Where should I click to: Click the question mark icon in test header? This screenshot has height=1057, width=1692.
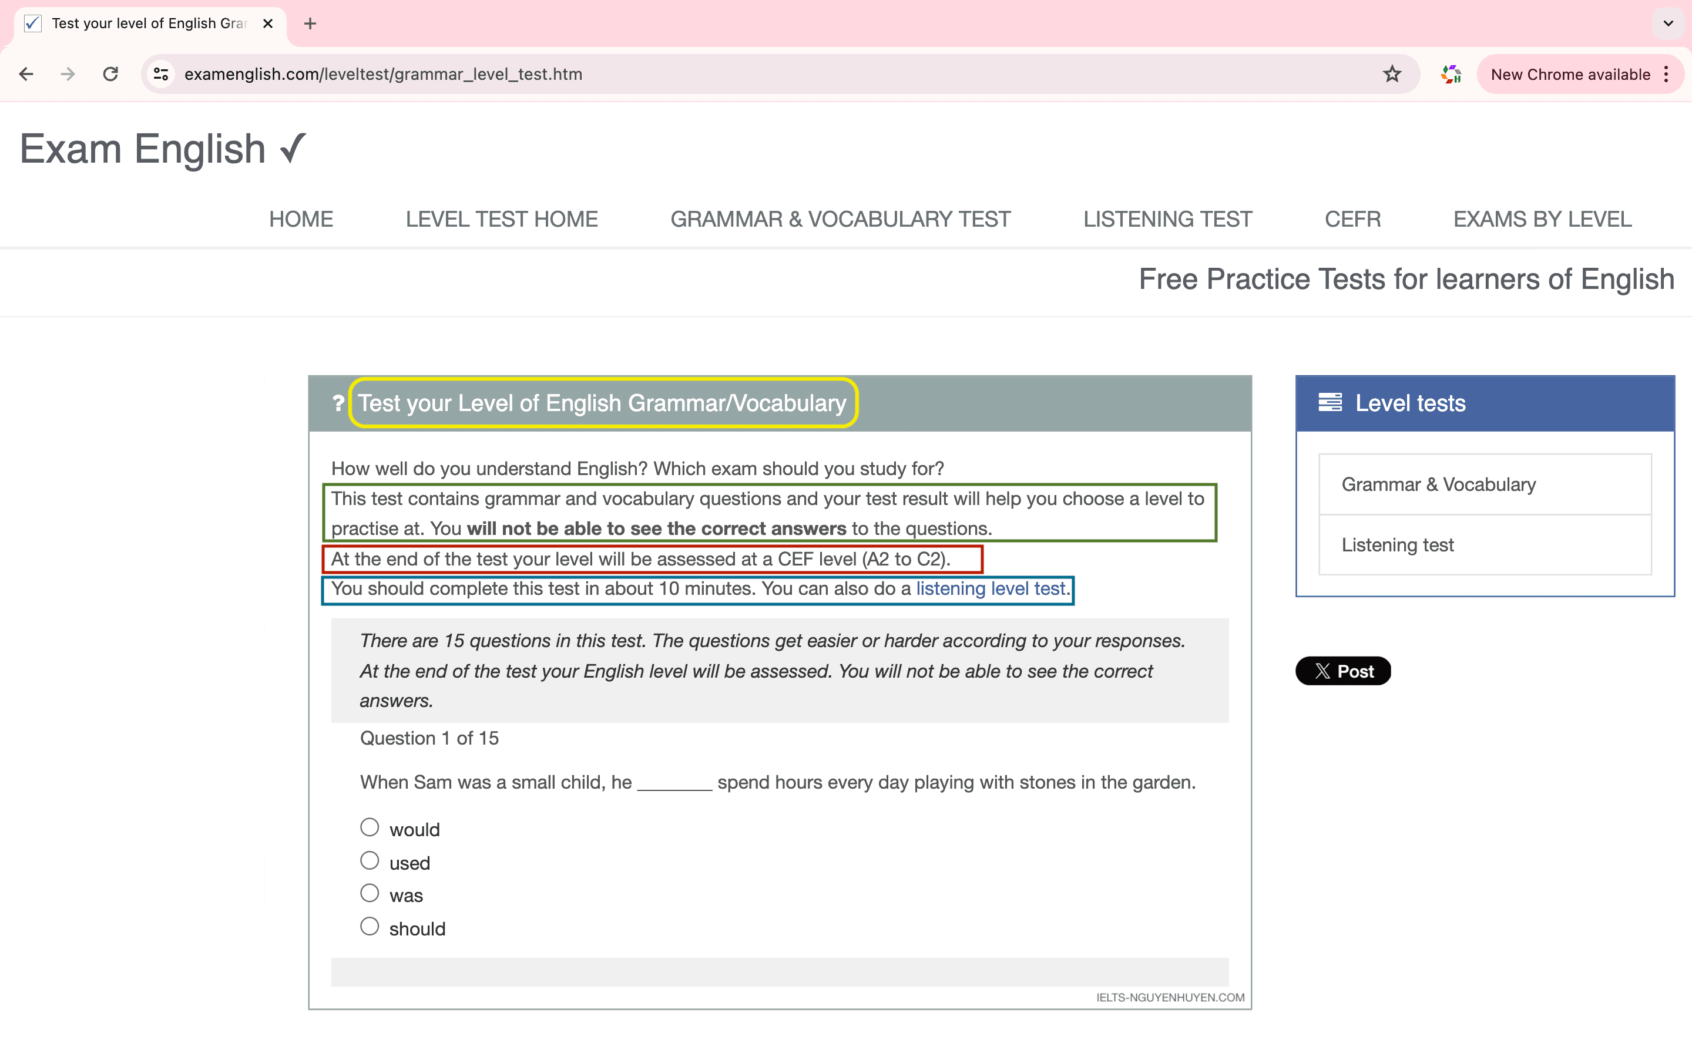click(x=338, y=403)
